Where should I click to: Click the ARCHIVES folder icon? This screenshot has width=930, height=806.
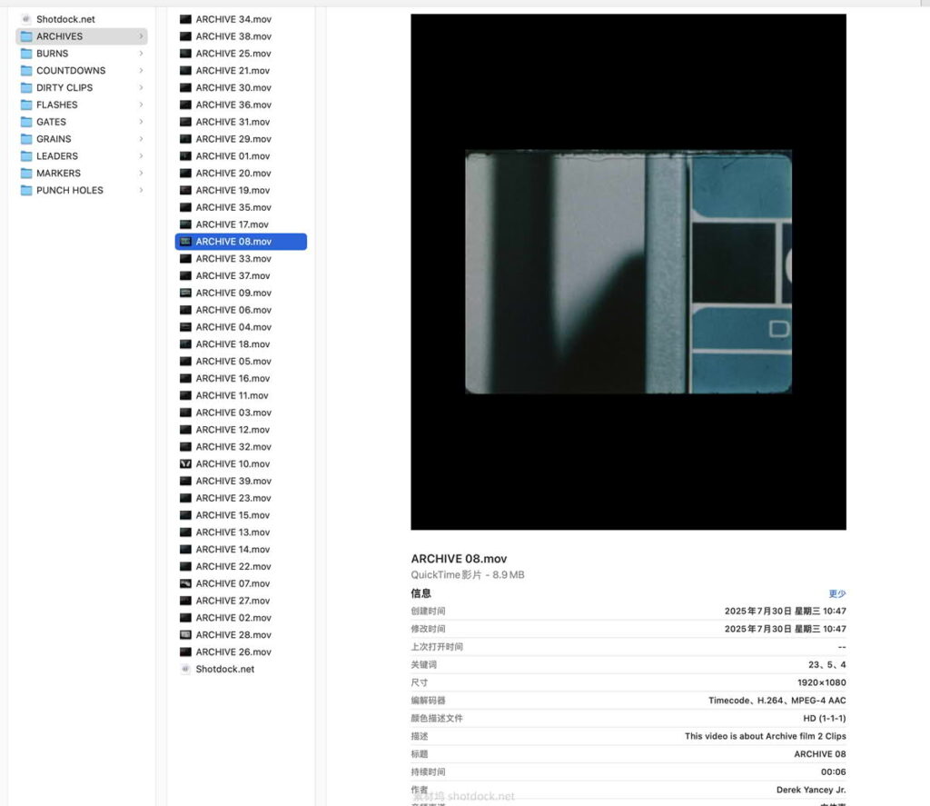tap(26, 36)
